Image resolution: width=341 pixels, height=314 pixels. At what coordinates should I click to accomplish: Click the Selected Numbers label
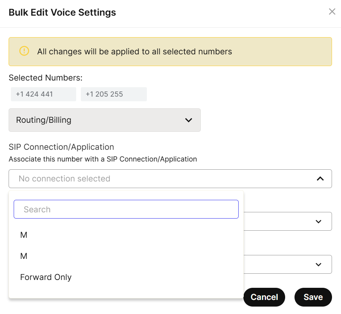(46, 78)
